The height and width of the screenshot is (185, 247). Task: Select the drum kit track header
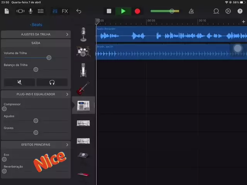(83, 52)
